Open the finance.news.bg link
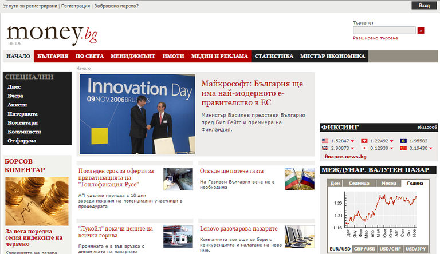This screenshot has width=440, height=254. 345,157
